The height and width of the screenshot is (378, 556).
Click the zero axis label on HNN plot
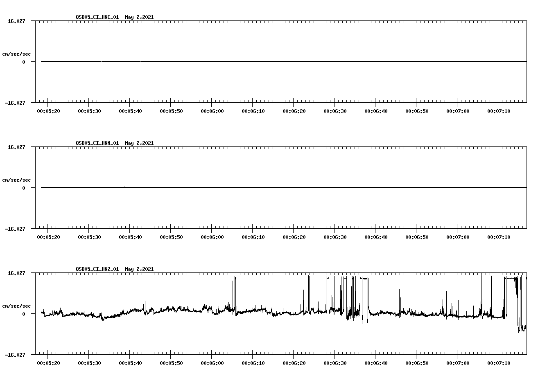(23, 188)
